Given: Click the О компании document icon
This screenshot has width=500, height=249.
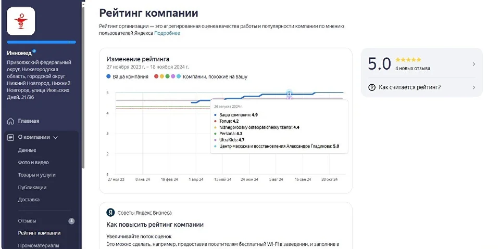Looking at the screenshot, I should tap(10, 137).
